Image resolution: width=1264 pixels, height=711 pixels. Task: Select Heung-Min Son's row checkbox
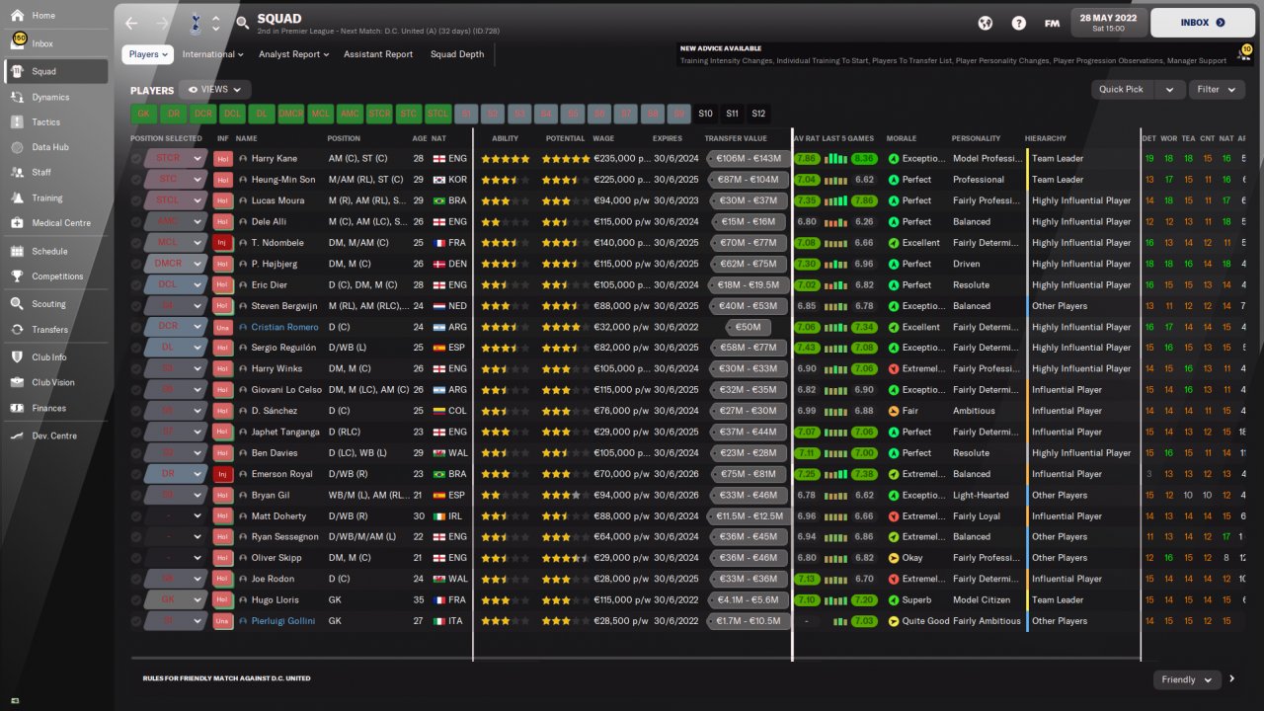click(136, 180)
